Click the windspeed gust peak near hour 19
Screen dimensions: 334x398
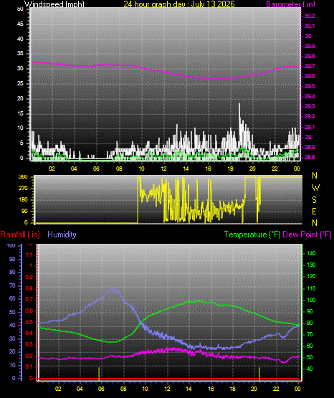239,104
